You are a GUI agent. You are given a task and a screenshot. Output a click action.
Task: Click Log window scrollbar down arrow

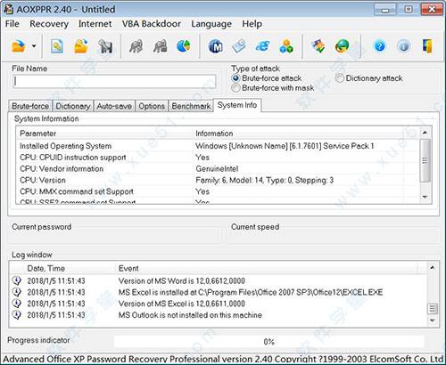(433, 320)
